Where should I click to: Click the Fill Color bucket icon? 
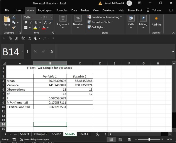(35, 28)
